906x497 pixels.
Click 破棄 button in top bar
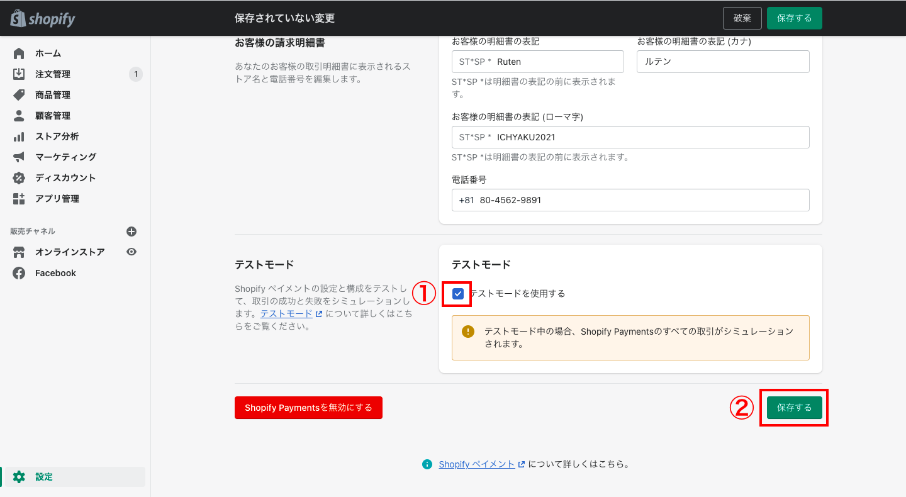742,18
